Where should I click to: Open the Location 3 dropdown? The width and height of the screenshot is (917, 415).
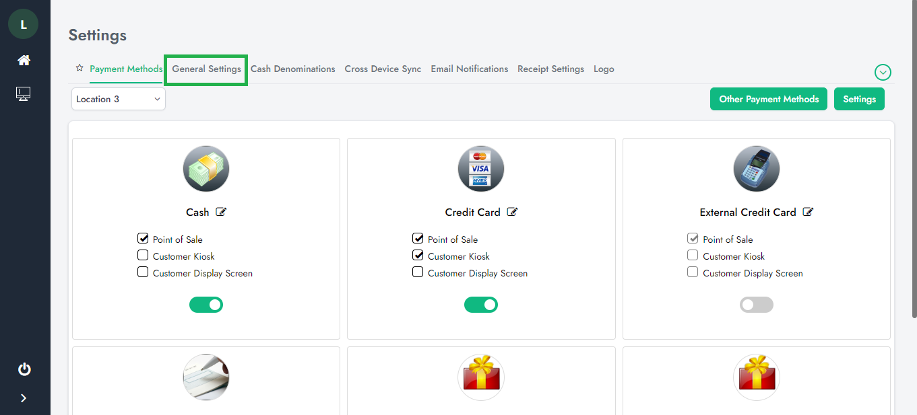[119, 99]
